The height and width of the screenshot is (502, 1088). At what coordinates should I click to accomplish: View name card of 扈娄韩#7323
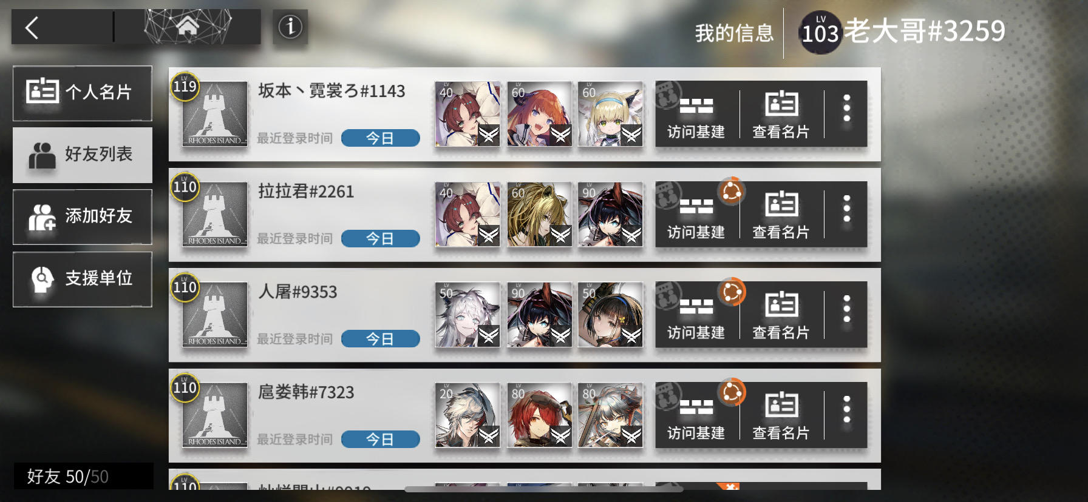tap(781, 415)
